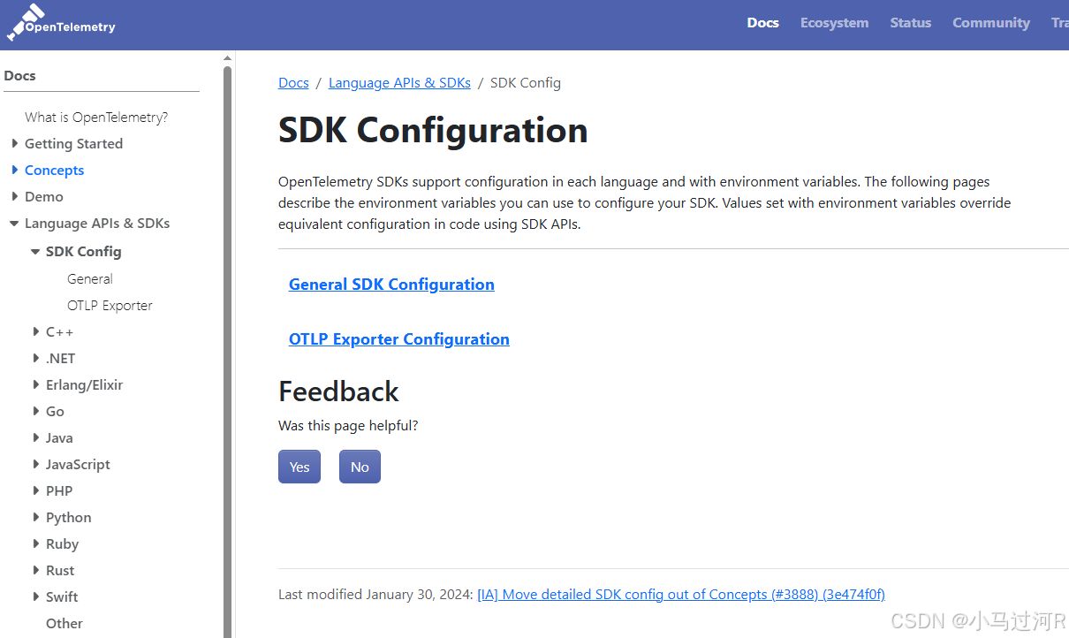Select the PHP sidebar label
Screen dimensions: 1069x638
pyautogui.click(x=59, y=491)
